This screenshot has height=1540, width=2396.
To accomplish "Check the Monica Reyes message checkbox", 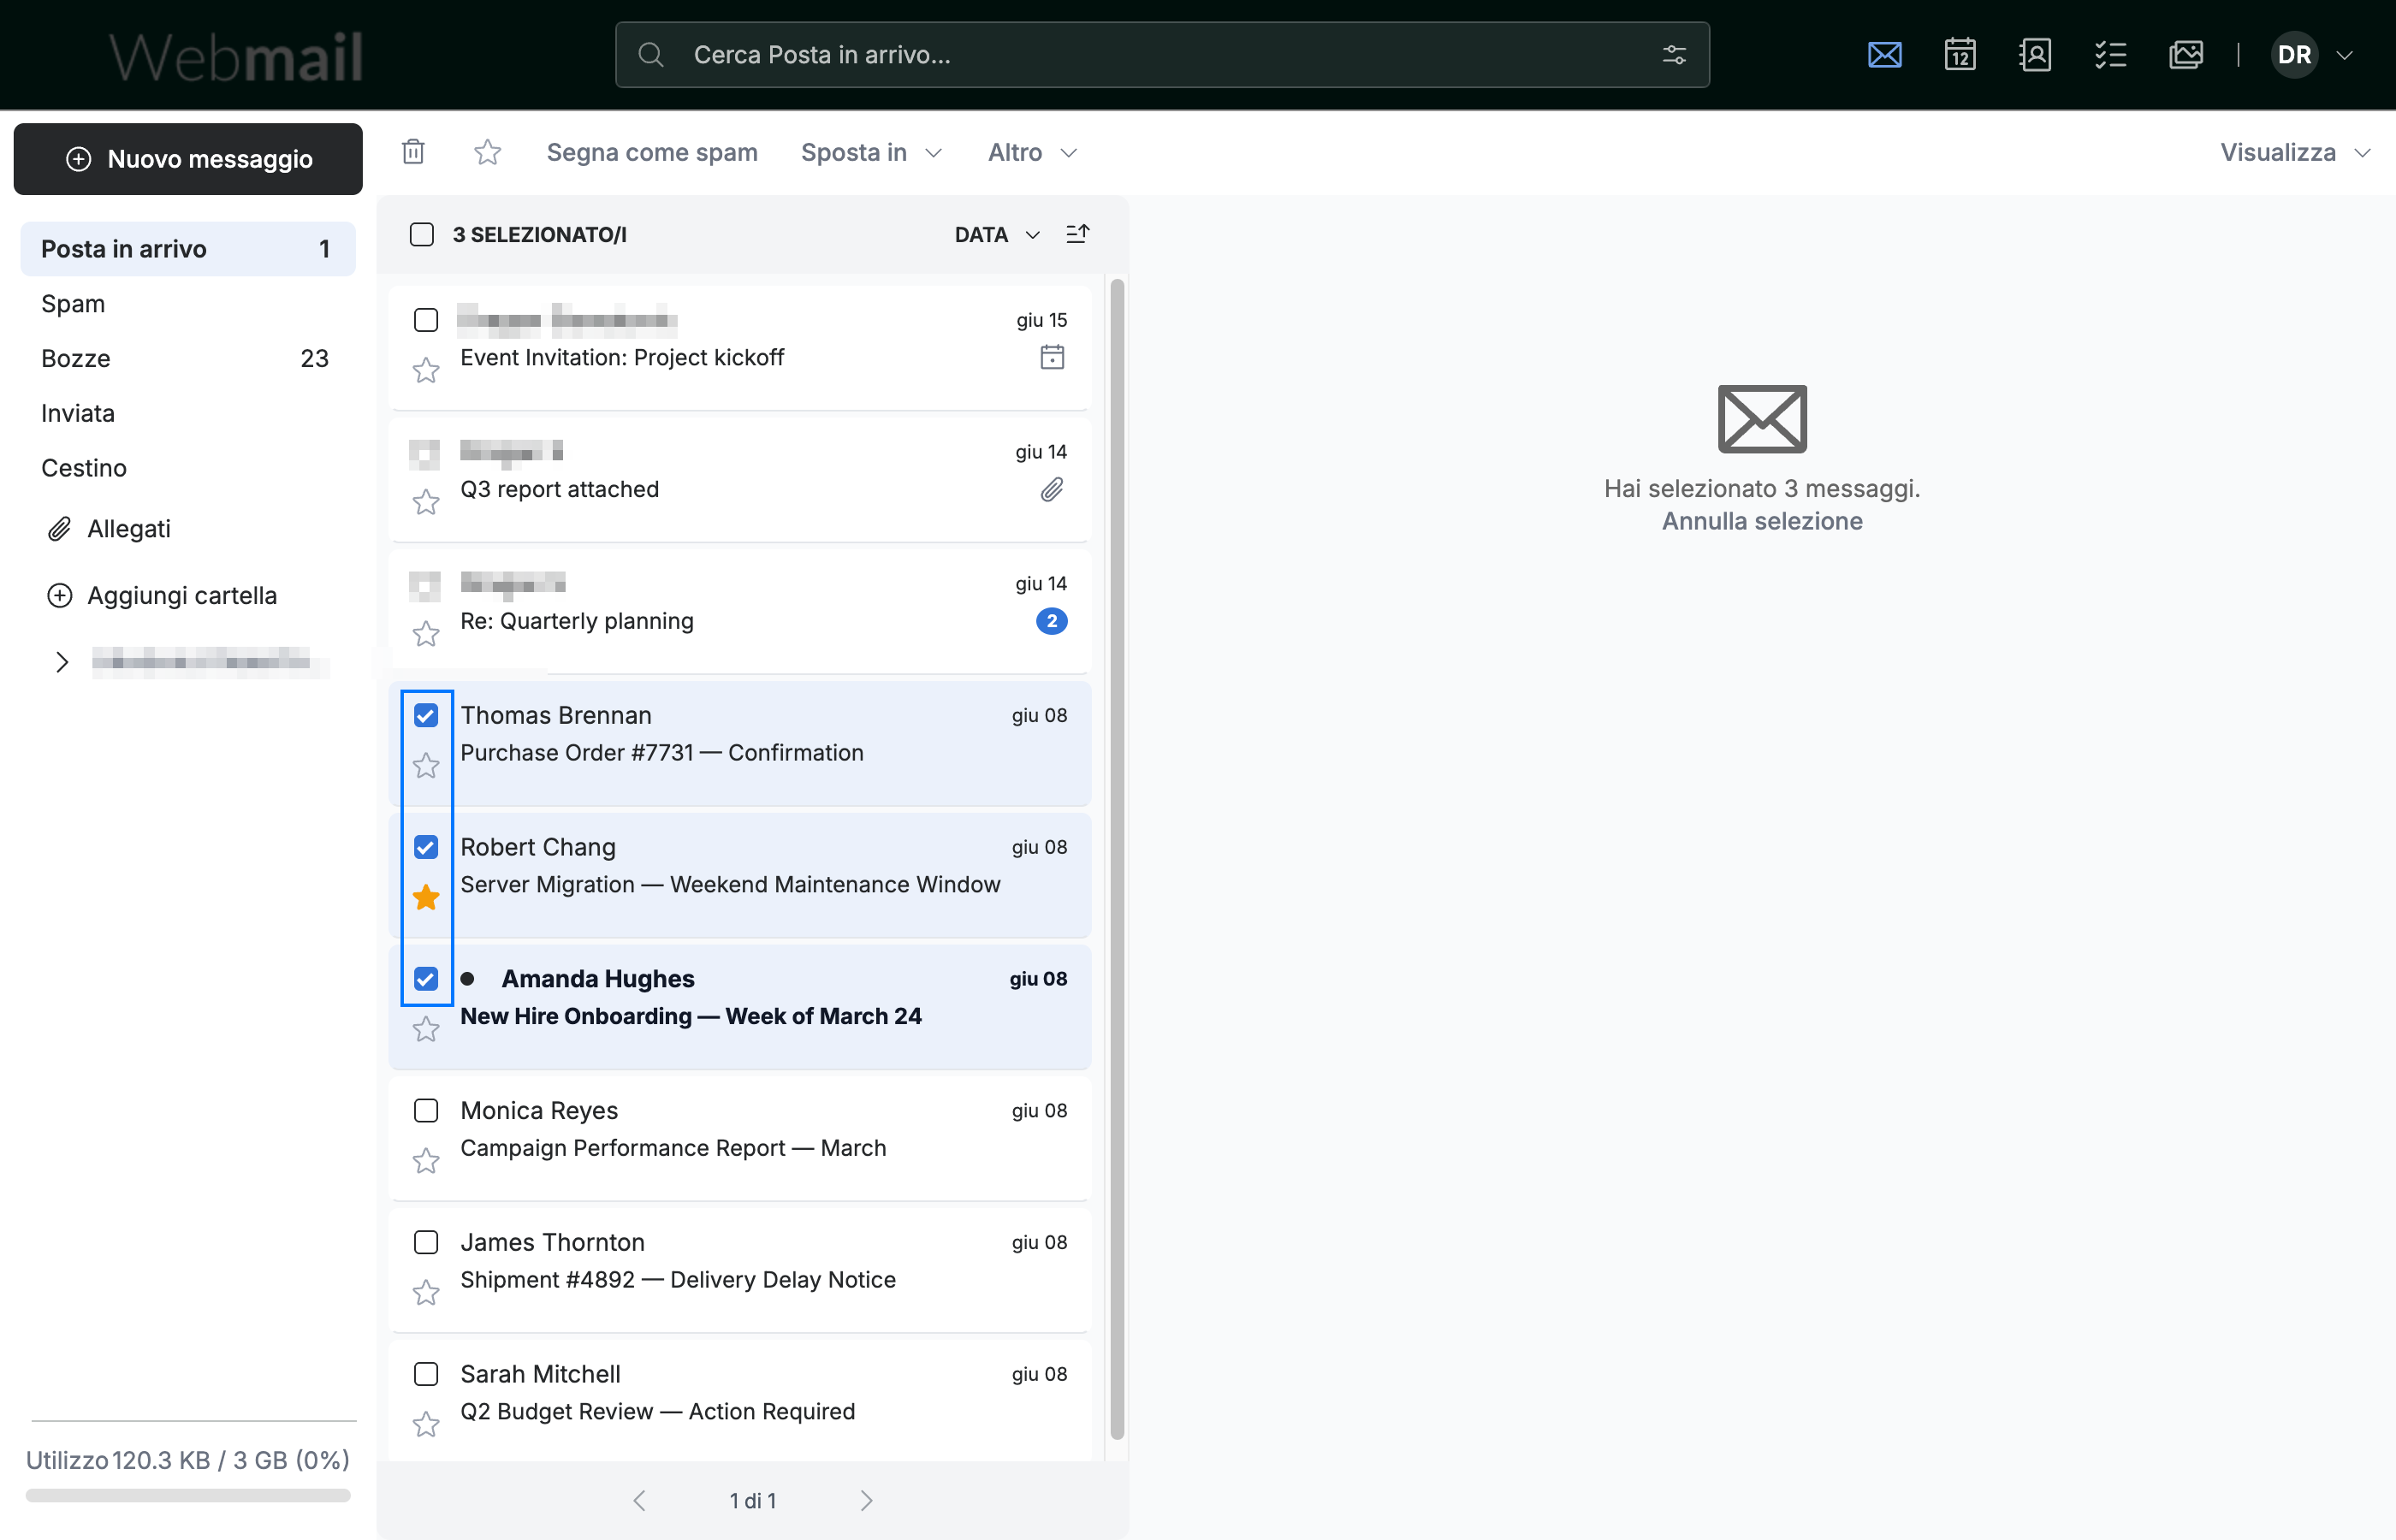I will point(426,1110).
